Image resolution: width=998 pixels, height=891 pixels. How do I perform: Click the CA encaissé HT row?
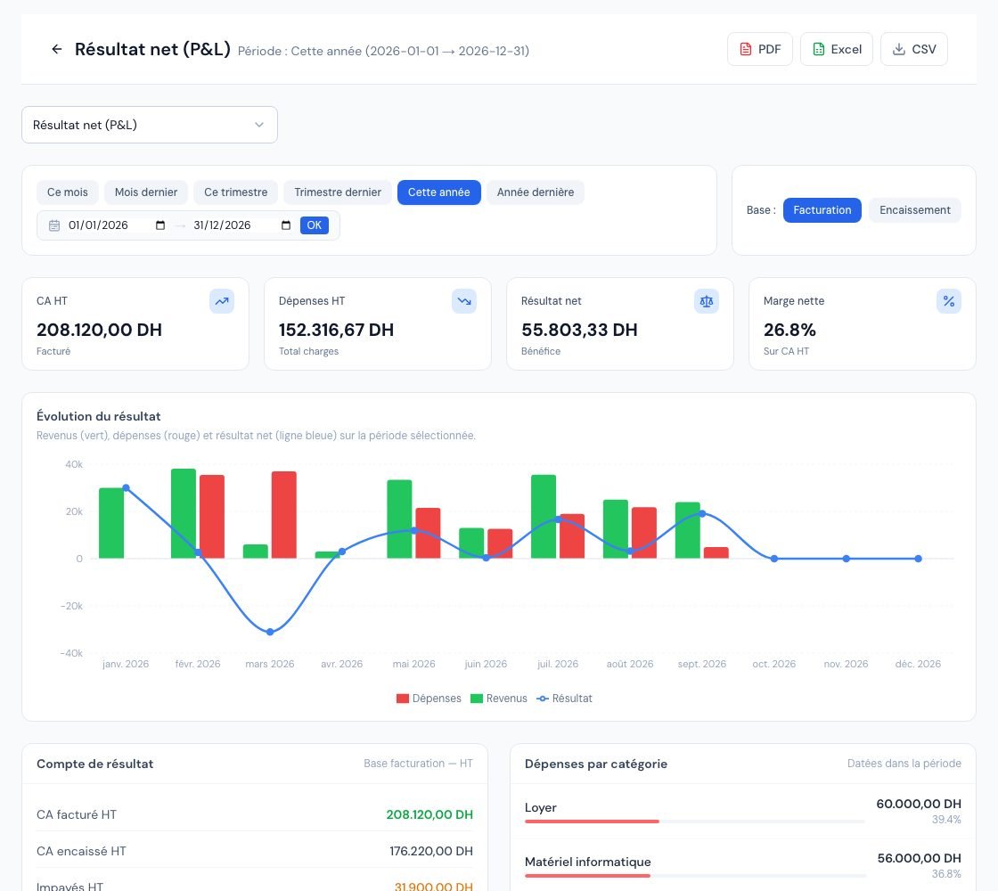pyautogui.click(x=255, y=851)
